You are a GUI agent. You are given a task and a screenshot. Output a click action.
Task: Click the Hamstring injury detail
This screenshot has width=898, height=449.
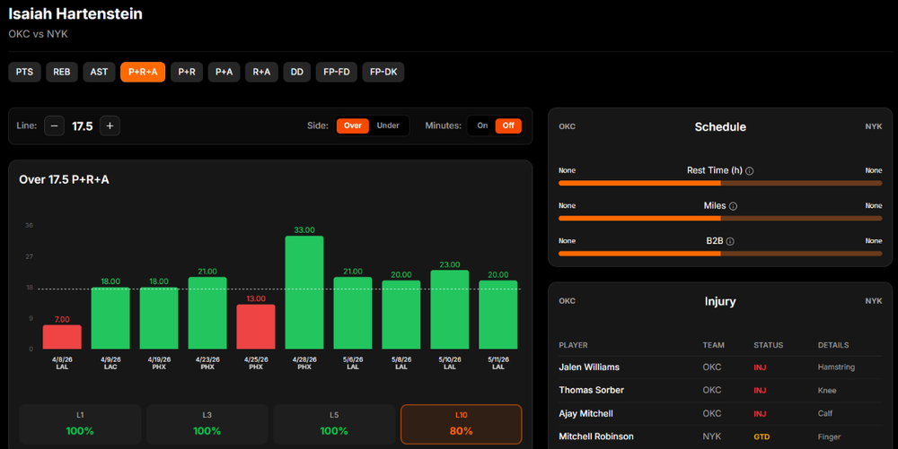point(836,367)
